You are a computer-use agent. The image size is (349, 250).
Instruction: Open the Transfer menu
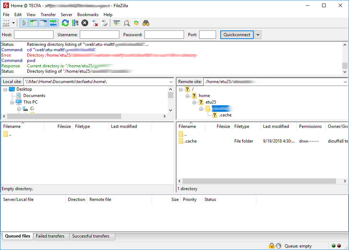[48, 15]
